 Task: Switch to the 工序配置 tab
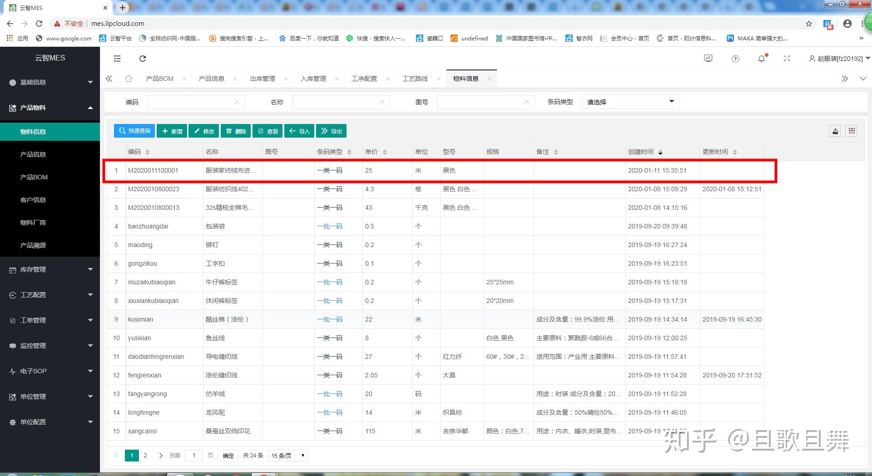pos(364,79)
